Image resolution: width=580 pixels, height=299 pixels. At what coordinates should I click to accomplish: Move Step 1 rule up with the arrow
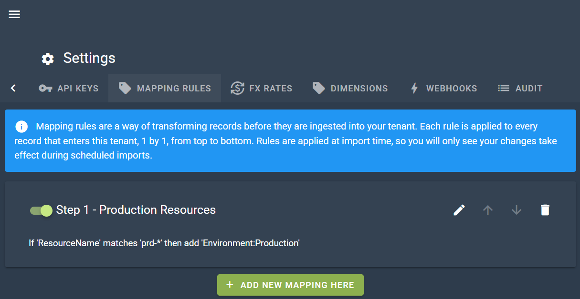(488, 210)
